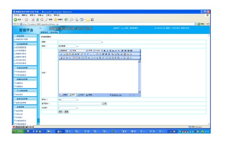233x146 pixels.
Task: Open the font 字体 dropdown
Action: point(80,51)
